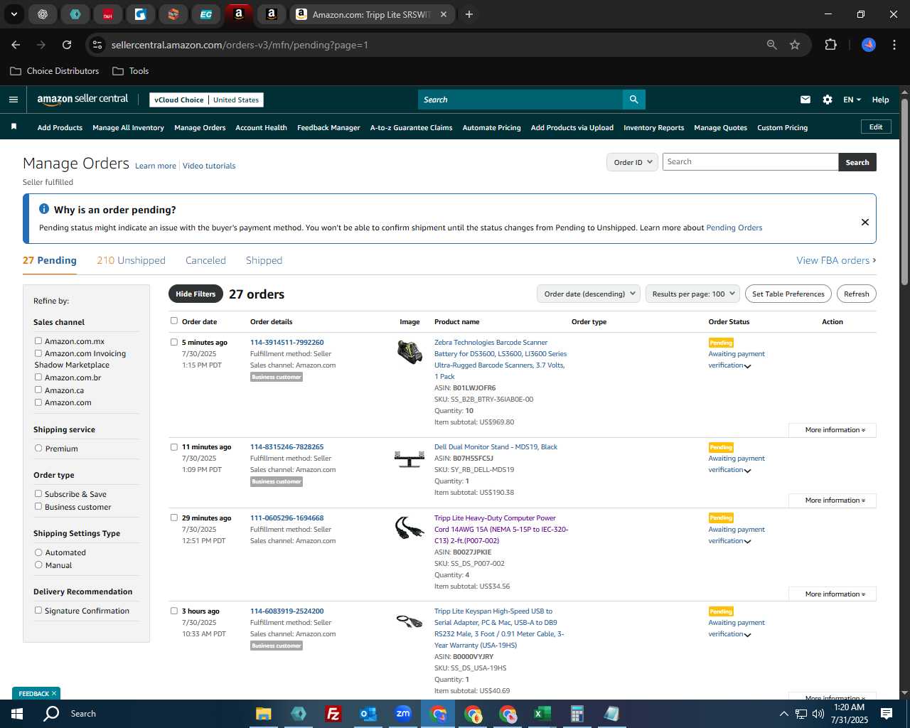The height and width of the screenshot is (728, 910).
Task: Select order 114-3914511-7992260 checkbox
Action: click(x=174, y=342)
